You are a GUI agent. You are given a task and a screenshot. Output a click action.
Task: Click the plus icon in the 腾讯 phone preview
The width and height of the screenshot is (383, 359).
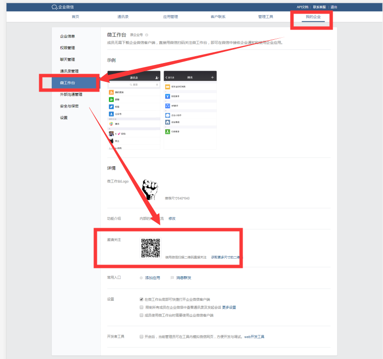point(212,78)
